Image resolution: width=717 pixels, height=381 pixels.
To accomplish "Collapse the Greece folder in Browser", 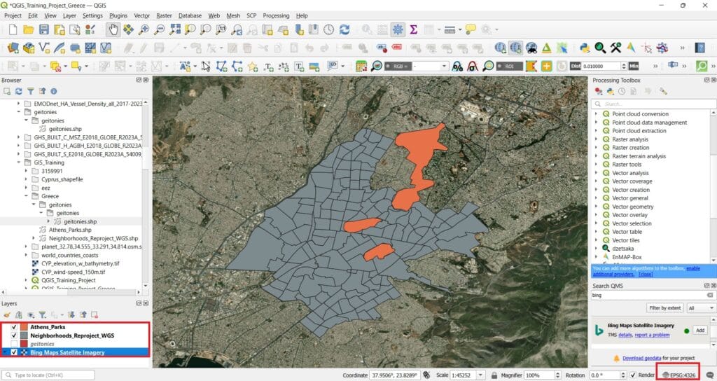I will (x=26, y=196).
